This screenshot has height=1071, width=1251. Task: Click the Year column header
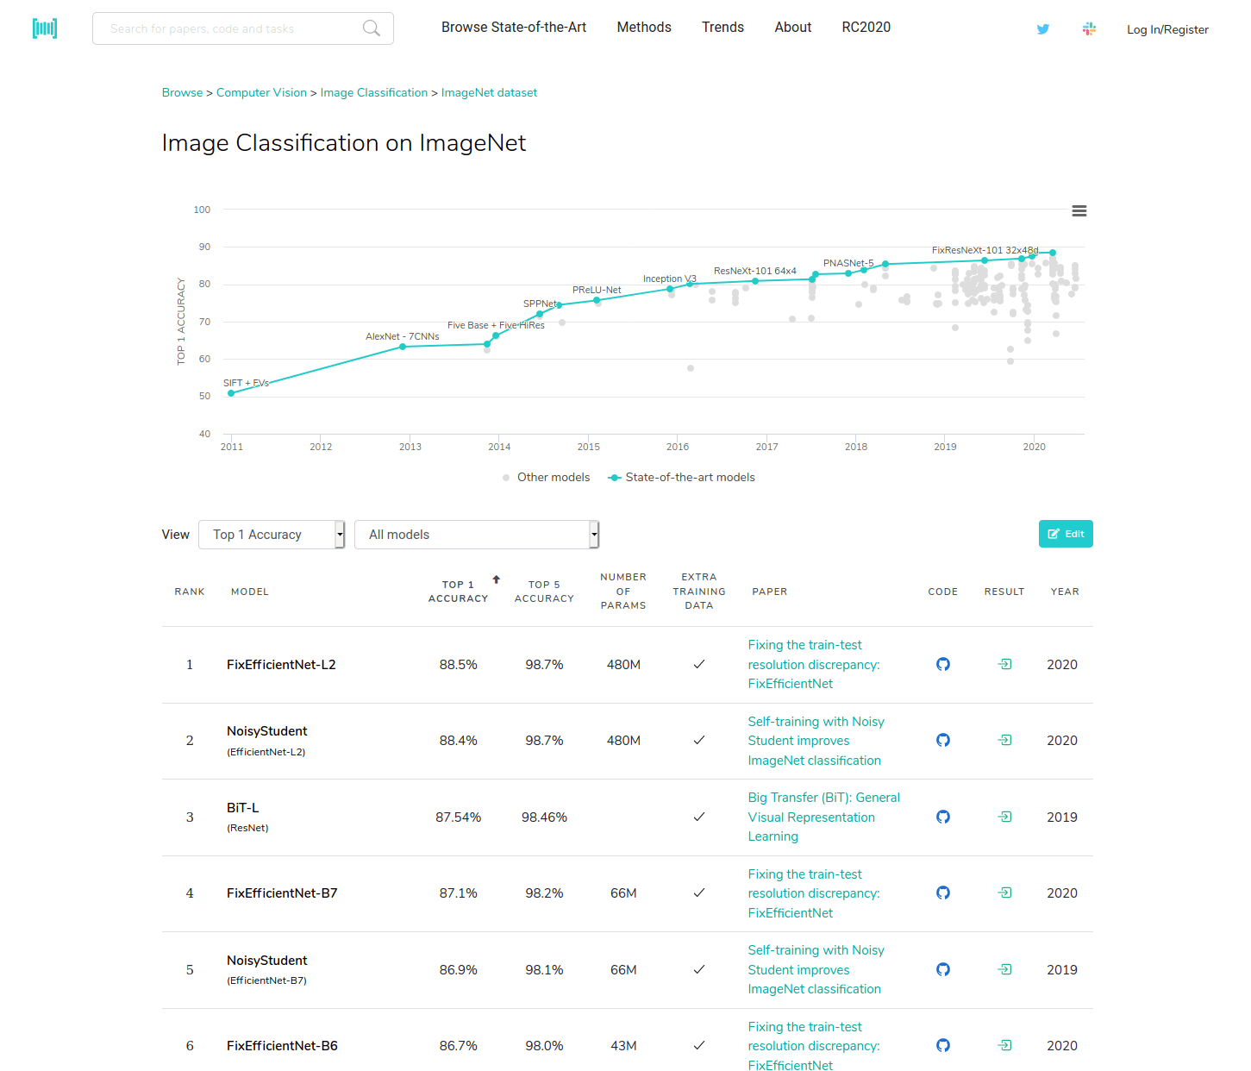1065,592
